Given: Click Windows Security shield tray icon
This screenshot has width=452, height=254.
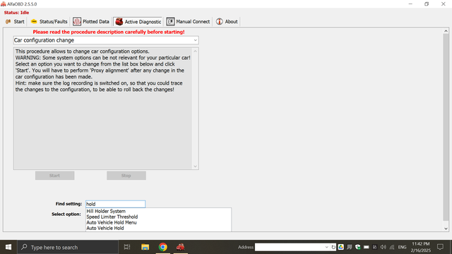Looking at the screenshot, I should pos(358,247).
